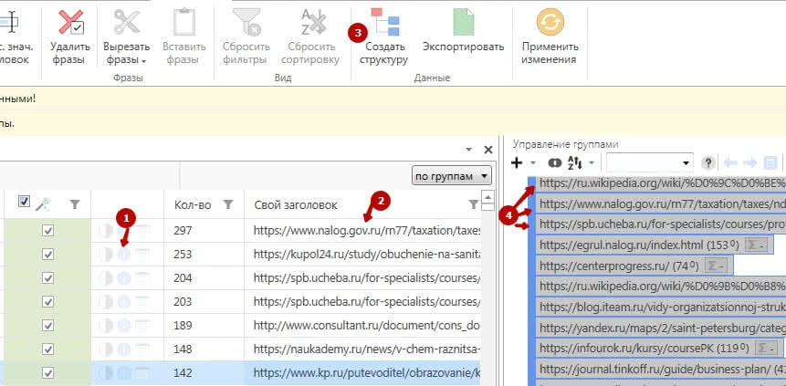Open the Свой заголовок column filter icon
Image resolution: width=786 pixels, height=386 pixels.
pyautogui.click(x=473, y=204)
